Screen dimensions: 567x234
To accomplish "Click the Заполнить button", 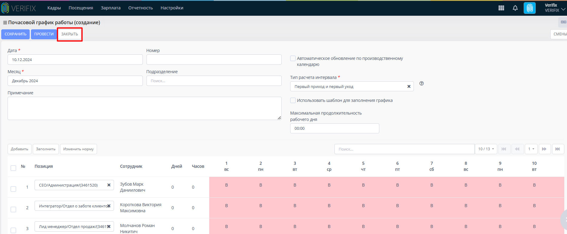I will [46, 149].
